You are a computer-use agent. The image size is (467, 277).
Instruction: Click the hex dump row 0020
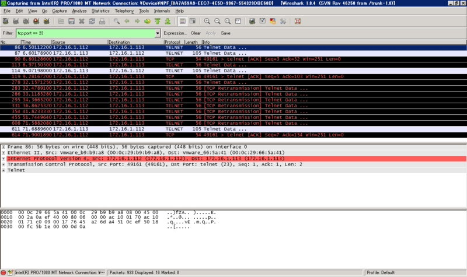108,222
